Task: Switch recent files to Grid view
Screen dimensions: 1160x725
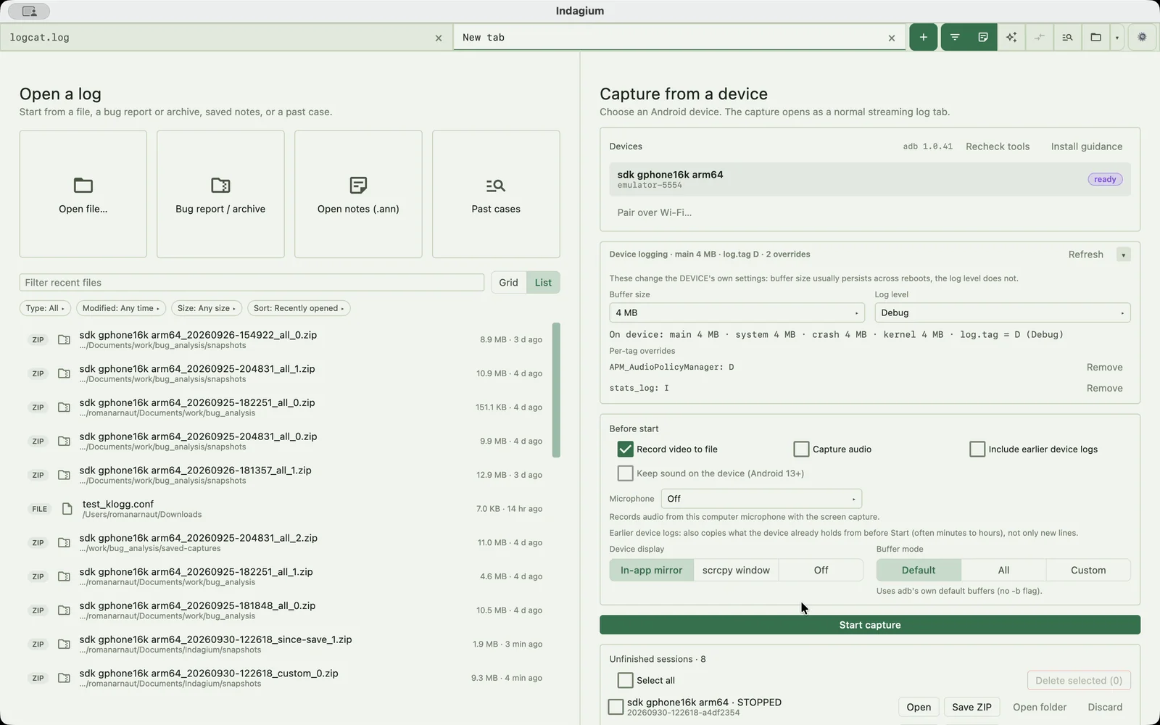Action: pyautogui.click(x=508, y=283)
